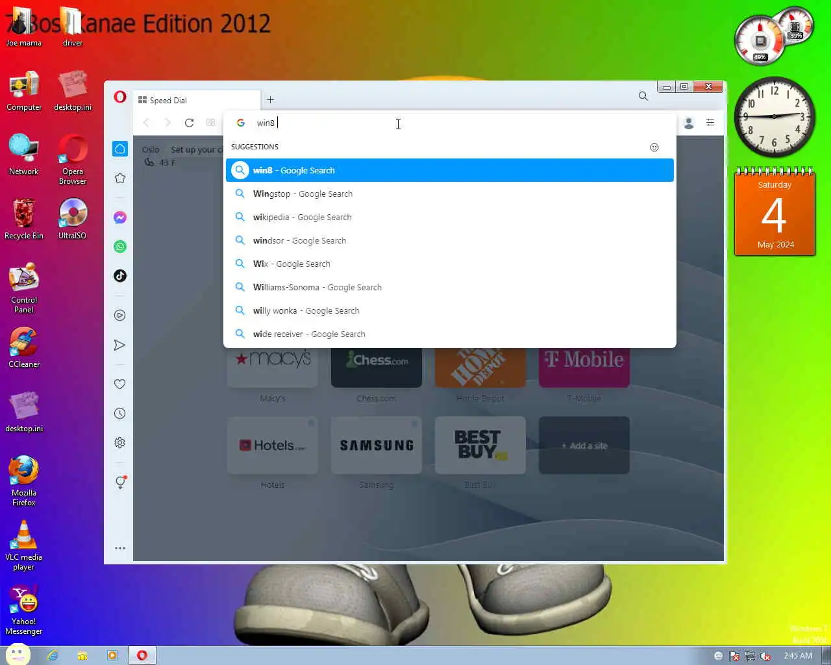Image resolution: width=831 pixels, height=665 pixels.
Task: Open the sidebar History clock icon
Action: [120, 414]
